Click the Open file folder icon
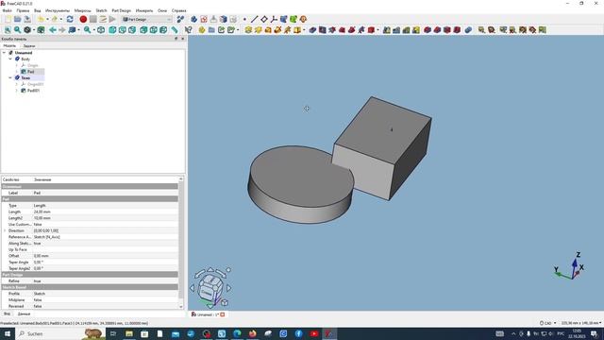This screenshot has height=340, width=604. pos(18,19)
